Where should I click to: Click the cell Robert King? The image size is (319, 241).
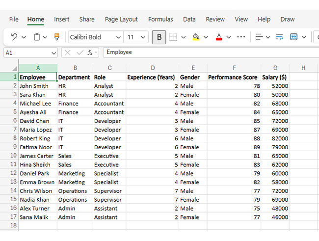(38, 138)
